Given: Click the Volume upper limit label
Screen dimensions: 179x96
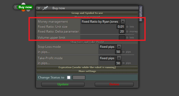Looking at the screenshot, I should [52, 38].
